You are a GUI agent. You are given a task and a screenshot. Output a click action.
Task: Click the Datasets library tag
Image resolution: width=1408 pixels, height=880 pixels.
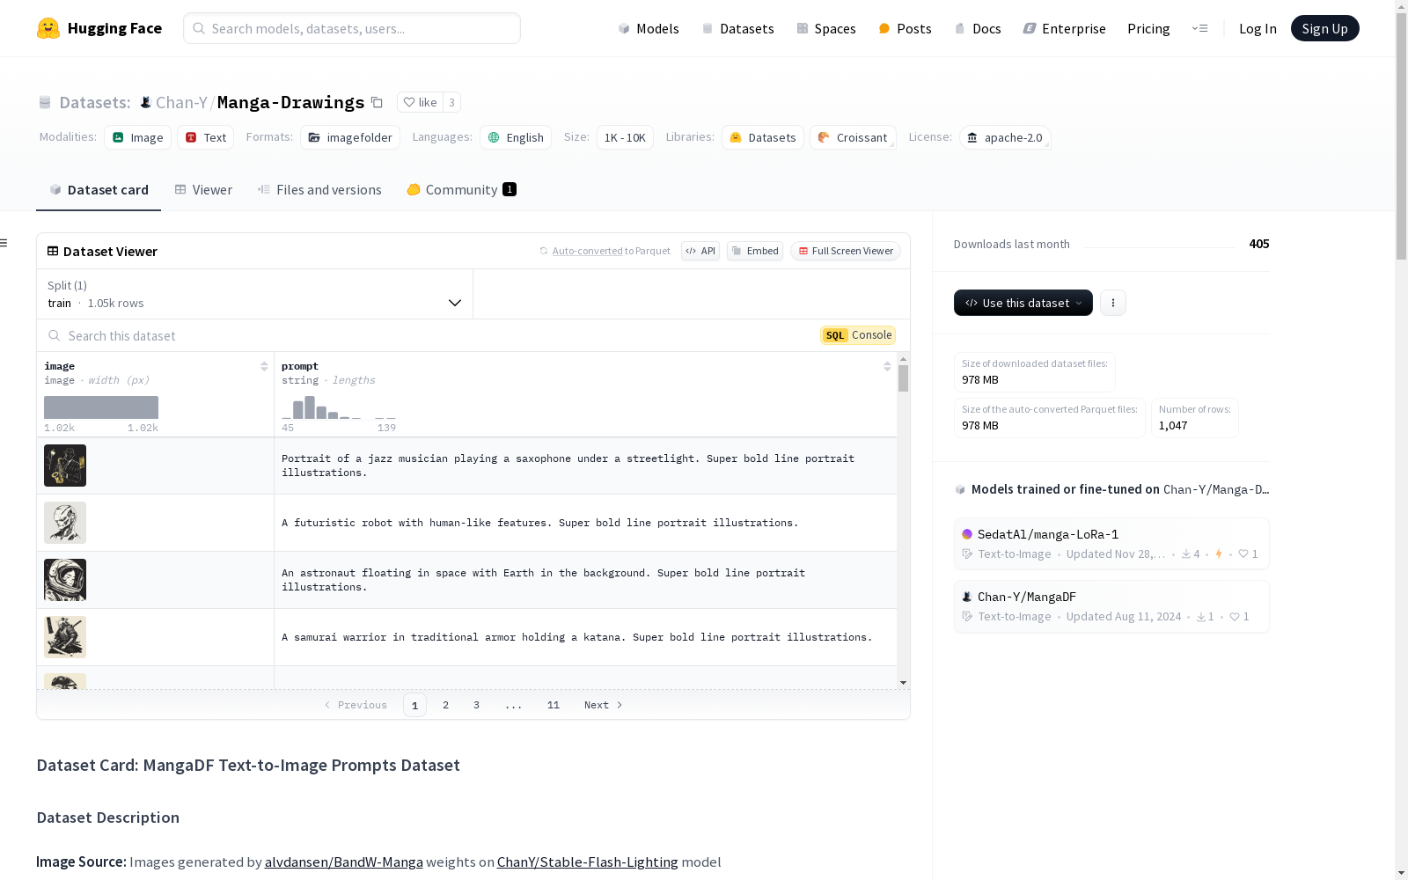pyautogui.click(x=763, y=137)
